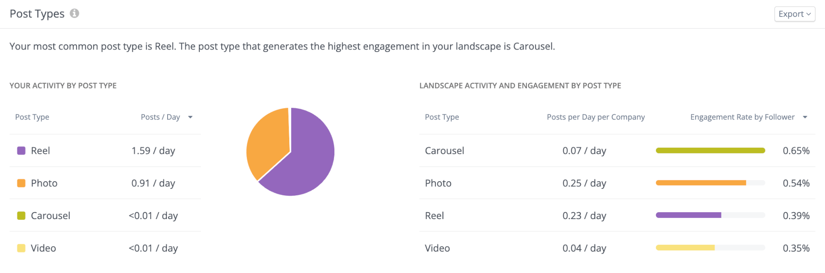Click the Your Activity By Post Type section heading
The image size is (825, 273).
coord(63,85)
